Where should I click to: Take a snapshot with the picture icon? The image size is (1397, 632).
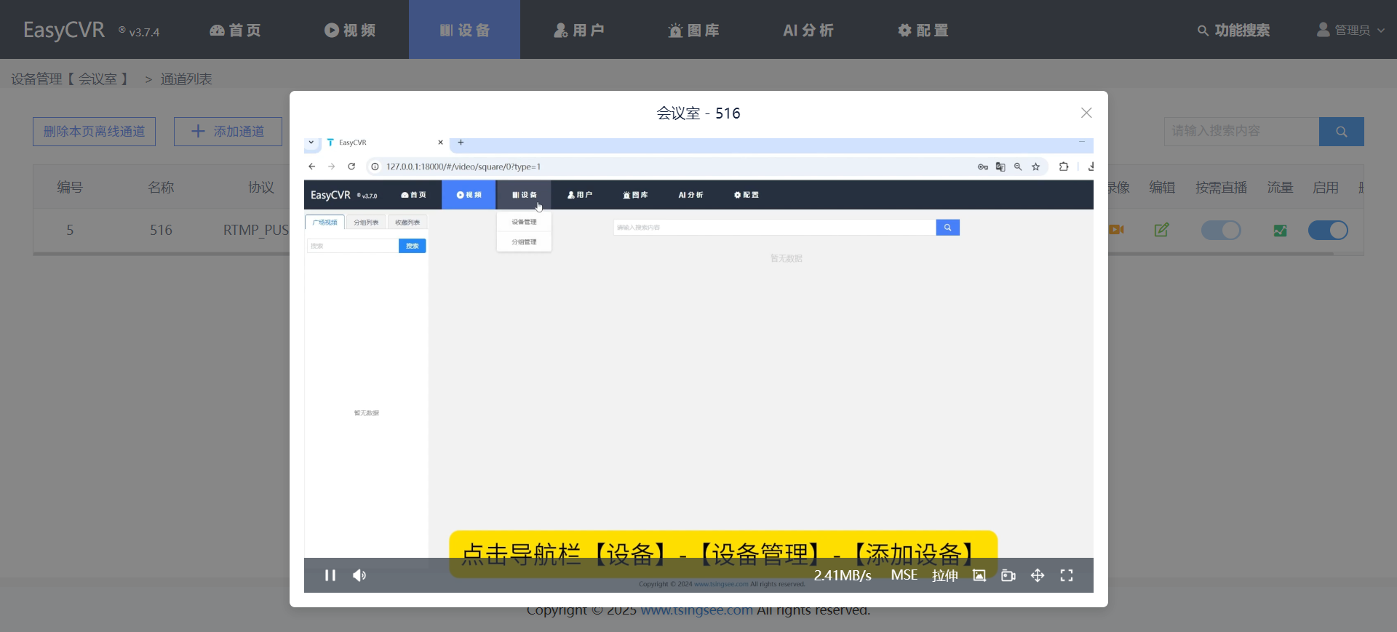tap(979, 575)
